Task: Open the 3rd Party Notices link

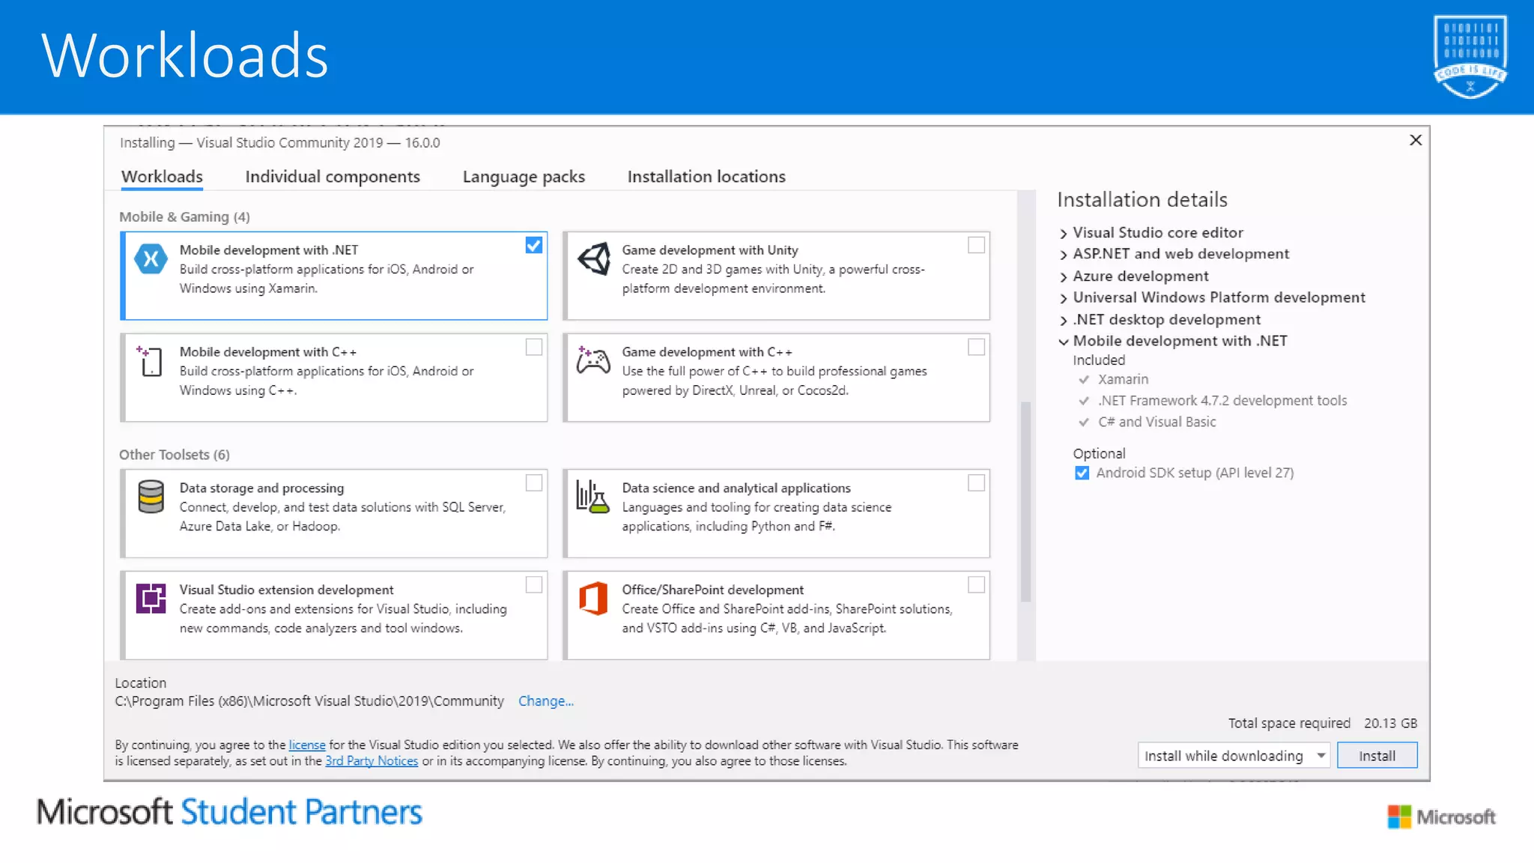Action: click(x=372, y=761)
